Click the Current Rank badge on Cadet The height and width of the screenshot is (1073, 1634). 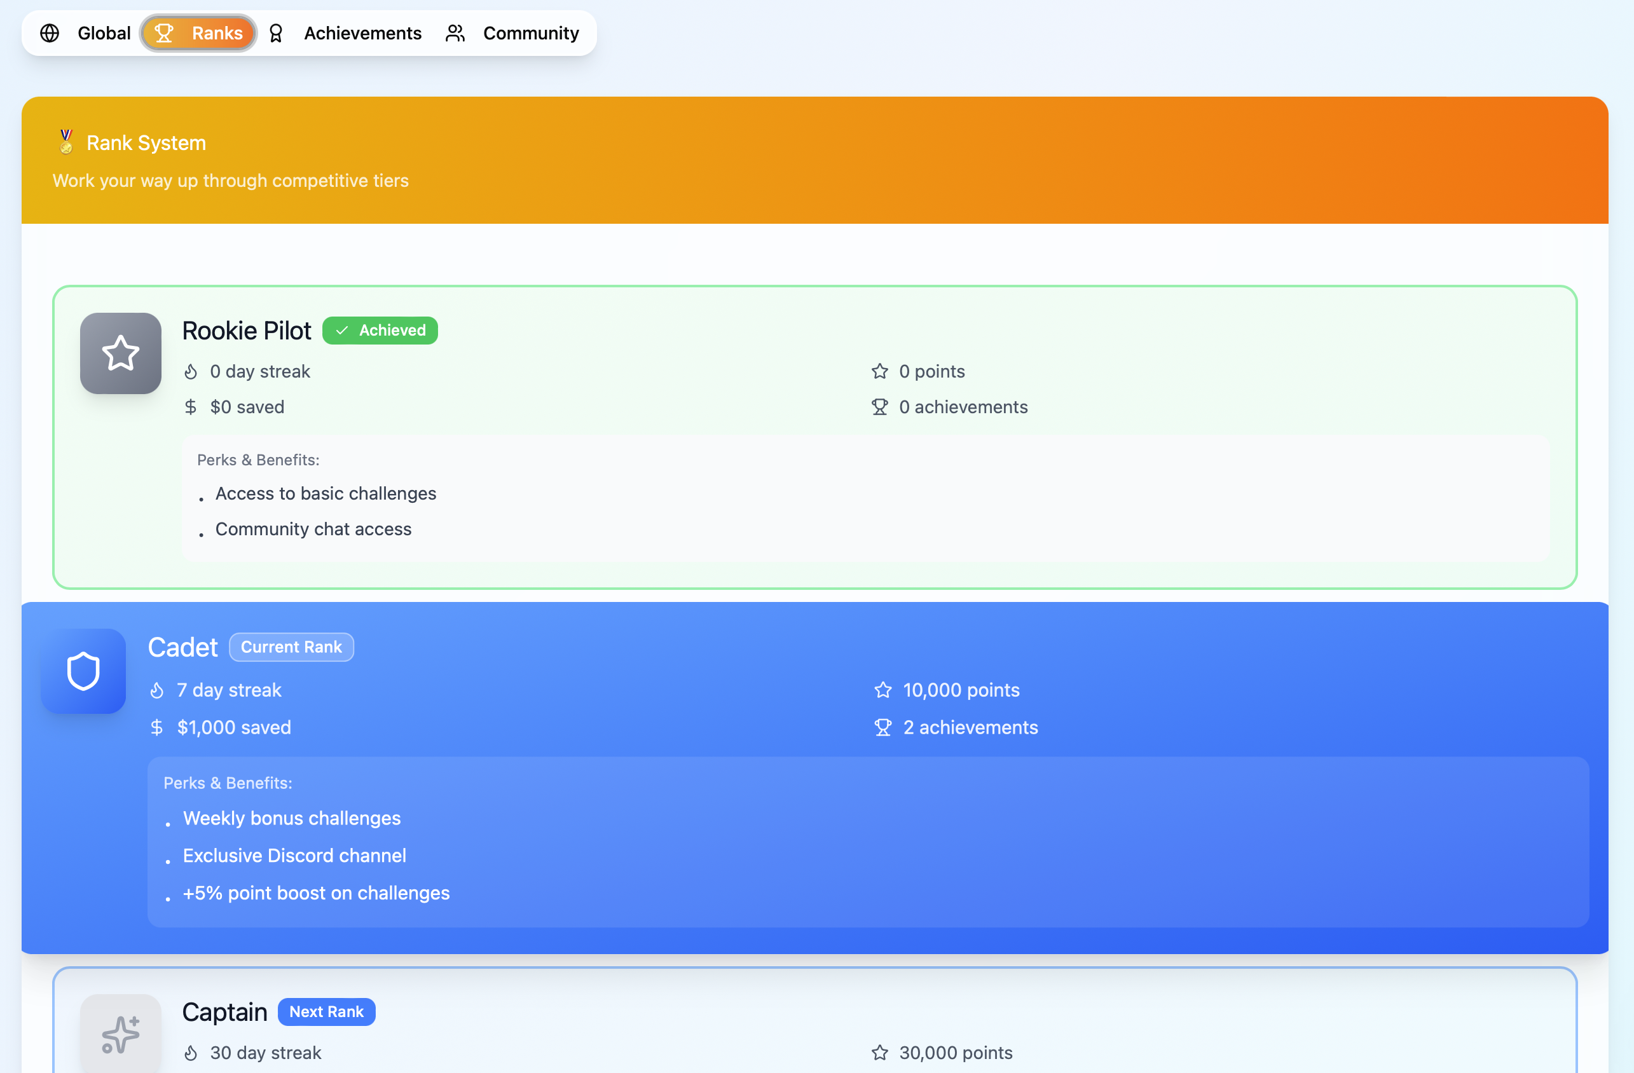291,646
